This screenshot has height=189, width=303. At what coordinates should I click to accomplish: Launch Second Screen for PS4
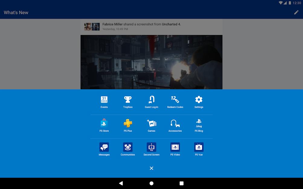(151, 148)
